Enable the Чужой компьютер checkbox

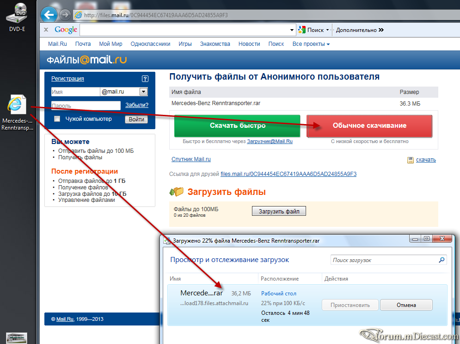(57, 119)
